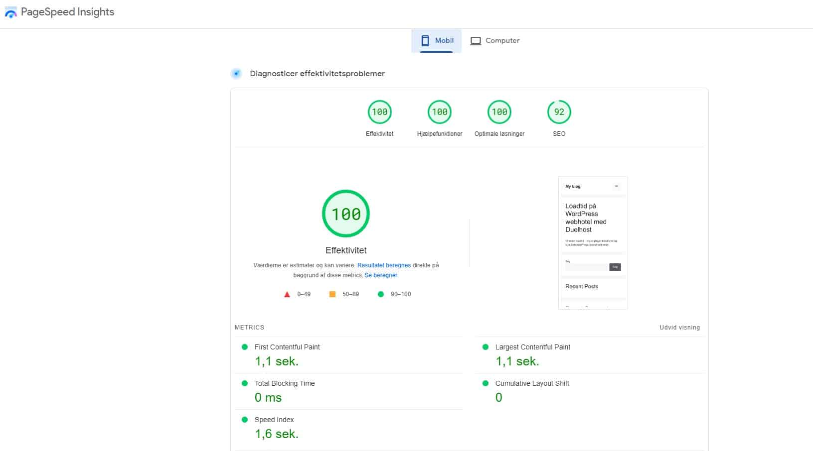Open the Resultatet beregnes link
Image resolution: width=813 pixels, height=451 pixels.
(384, 265)
